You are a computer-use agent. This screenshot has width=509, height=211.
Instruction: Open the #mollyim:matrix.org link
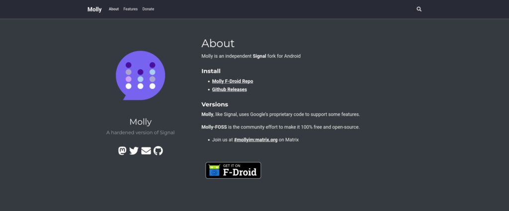(x=255, y=140)
